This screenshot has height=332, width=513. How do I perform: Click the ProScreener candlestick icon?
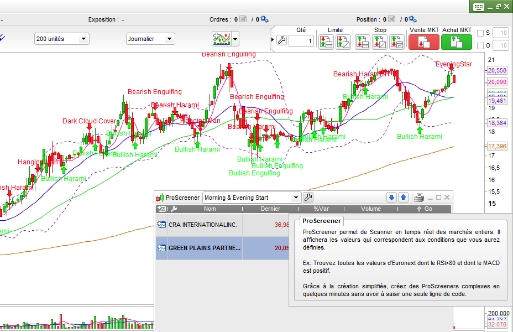160,198
